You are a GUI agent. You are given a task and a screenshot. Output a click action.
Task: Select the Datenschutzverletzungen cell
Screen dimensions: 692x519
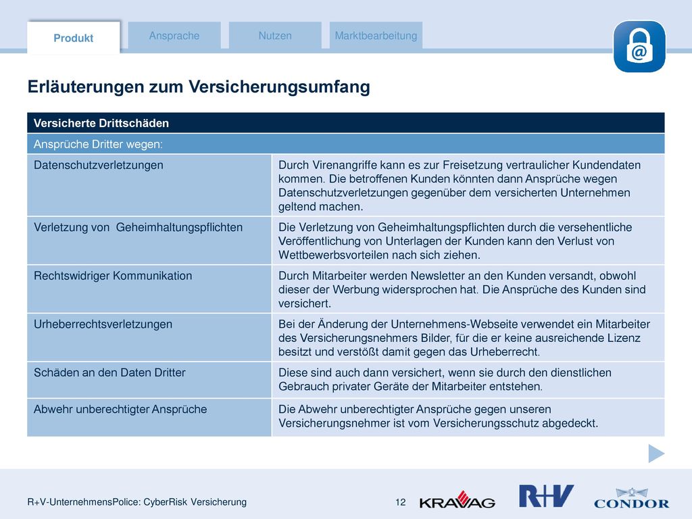(149, 185)
